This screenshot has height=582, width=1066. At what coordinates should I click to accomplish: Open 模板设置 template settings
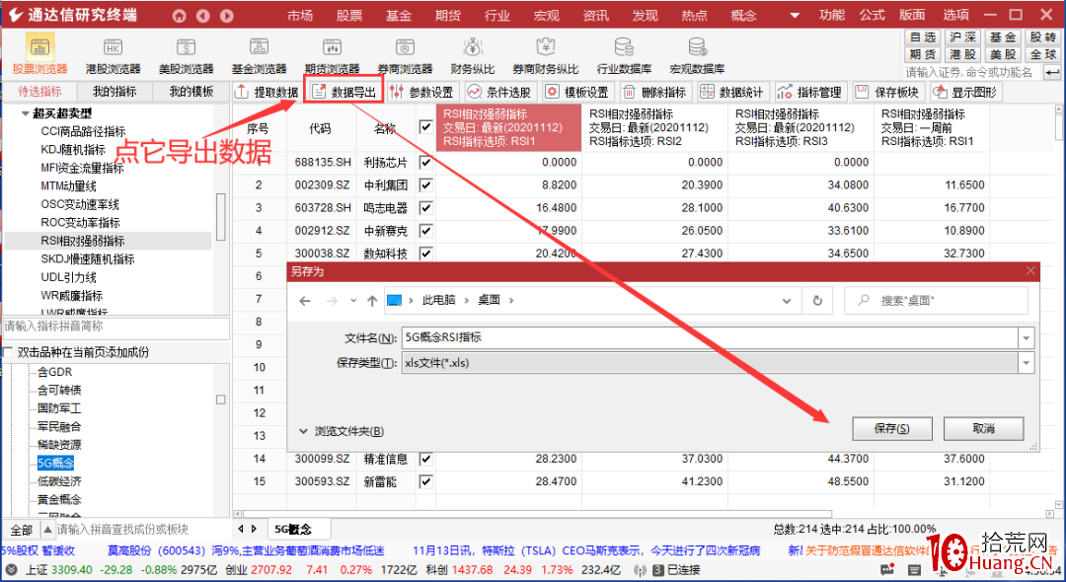[x=577, y=93]
